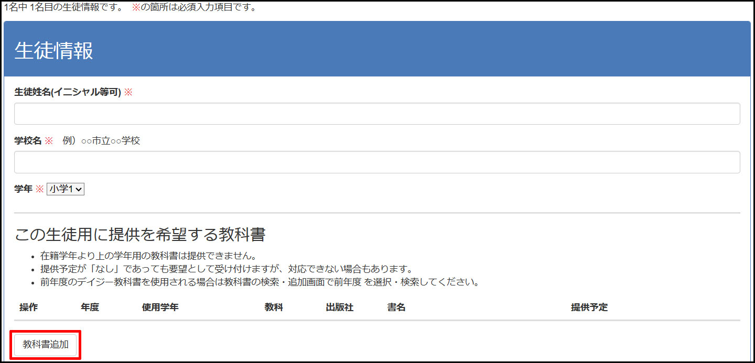Click the 生徒姓名 text input field
Screen dimensions: 755x363
(377, 114)
